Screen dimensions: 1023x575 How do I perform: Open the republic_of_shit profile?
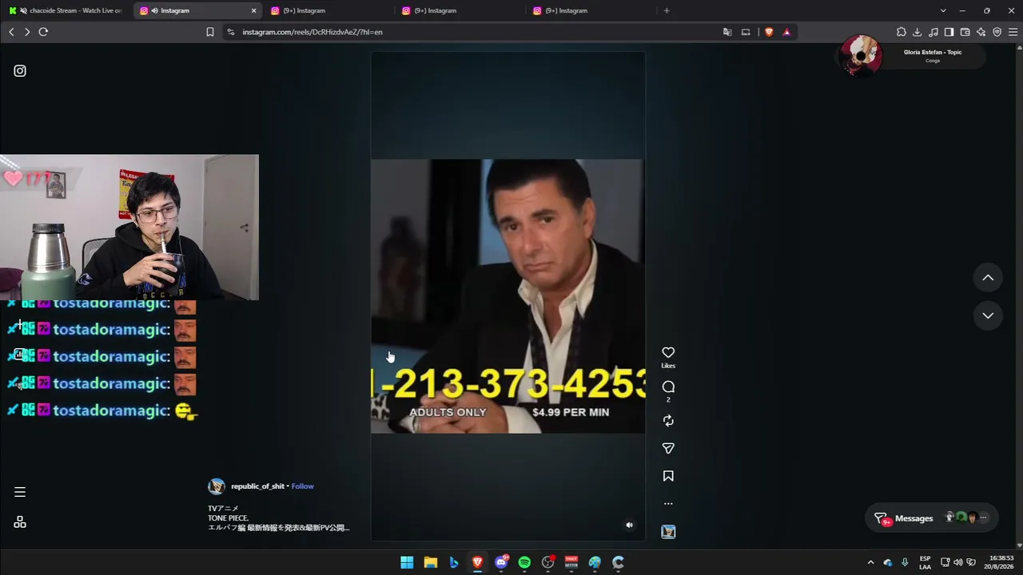tap(257, 486)
